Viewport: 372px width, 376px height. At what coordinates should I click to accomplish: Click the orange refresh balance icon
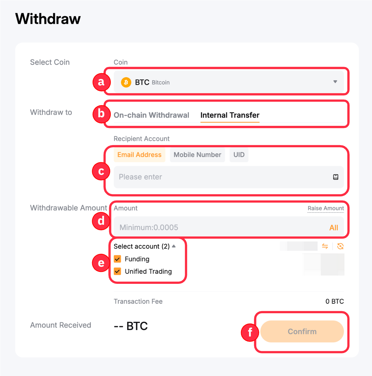click(x=340, y=246)
